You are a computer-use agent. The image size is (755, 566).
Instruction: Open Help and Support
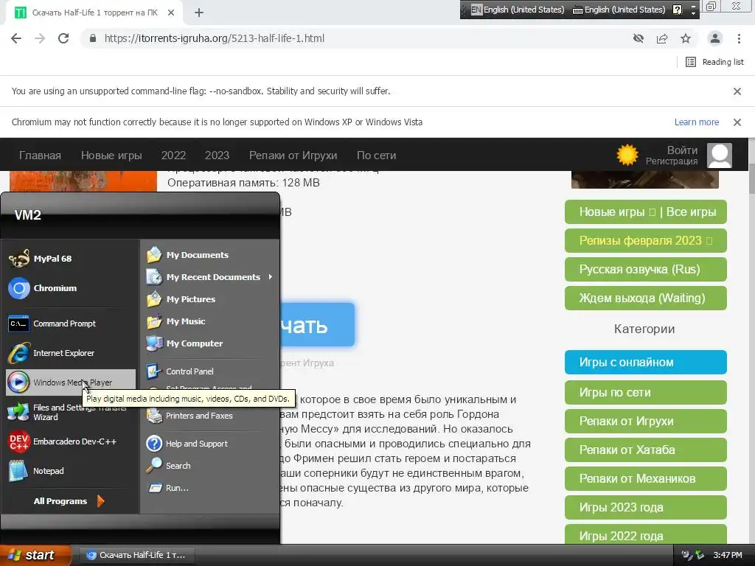point(209,443)
